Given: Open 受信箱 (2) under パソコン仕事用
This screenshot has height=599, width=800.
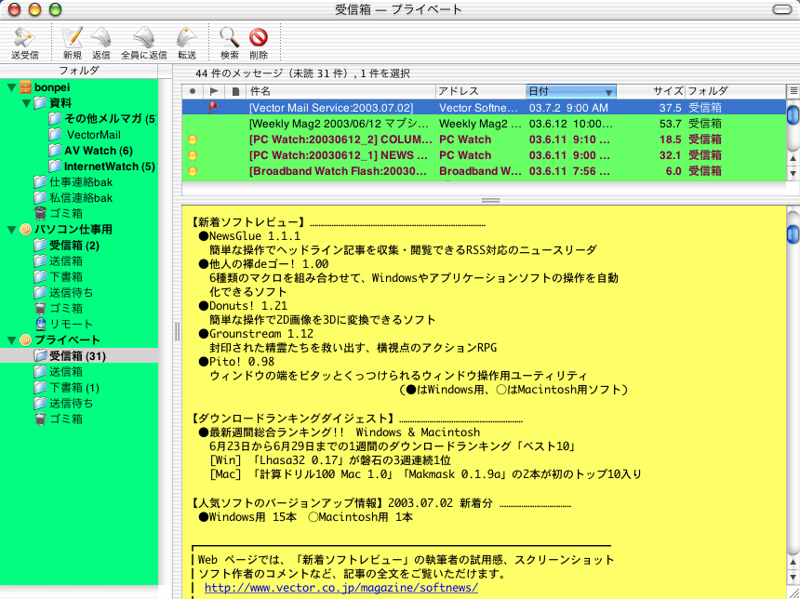Looking at the screenshot, I should tap(67, 246).
